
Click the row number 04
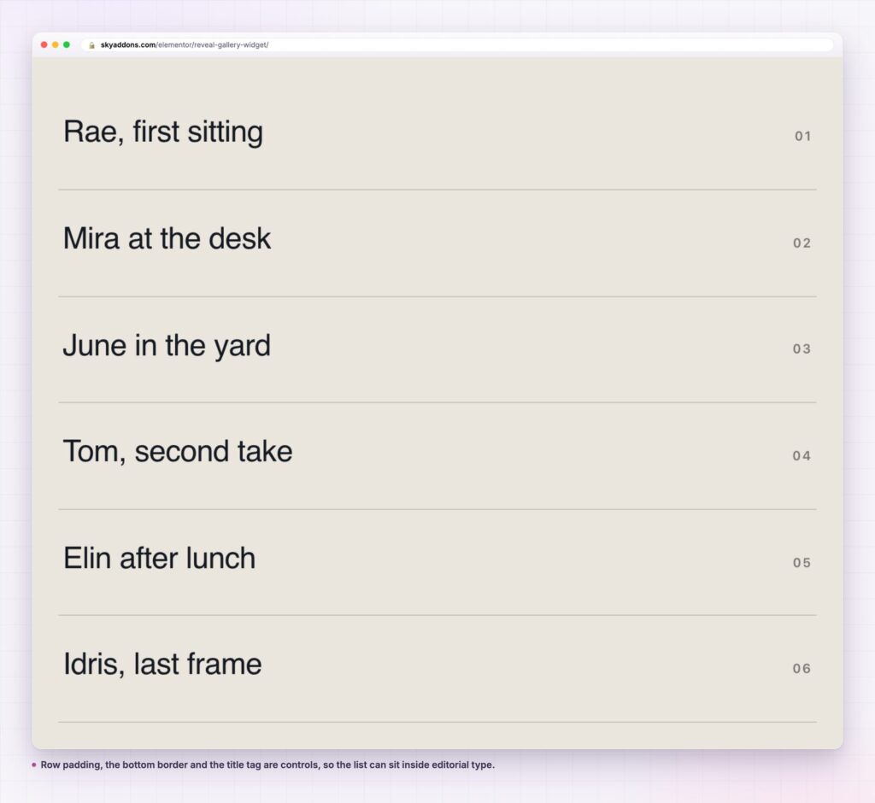(802, 456)
